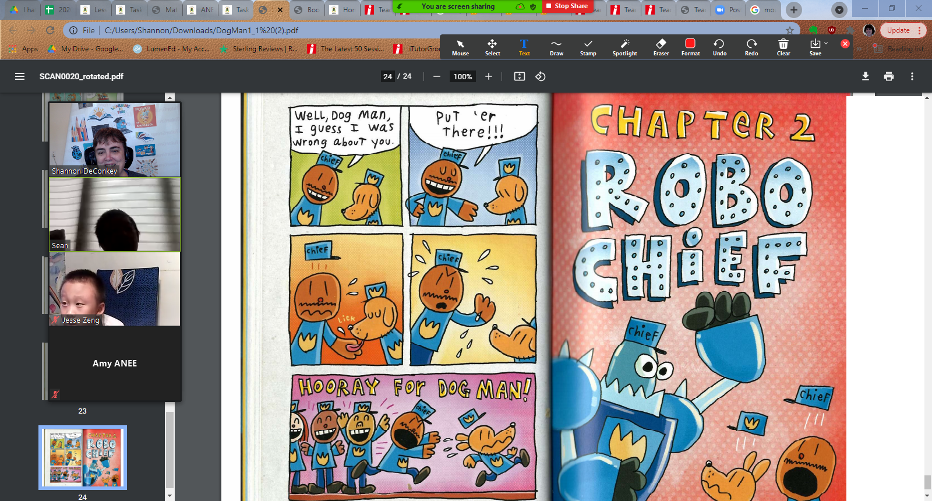The height and width of the screenshot is (501, 932).
Task: Open My Drive - Google bookmark
Action: pos(86,49)
